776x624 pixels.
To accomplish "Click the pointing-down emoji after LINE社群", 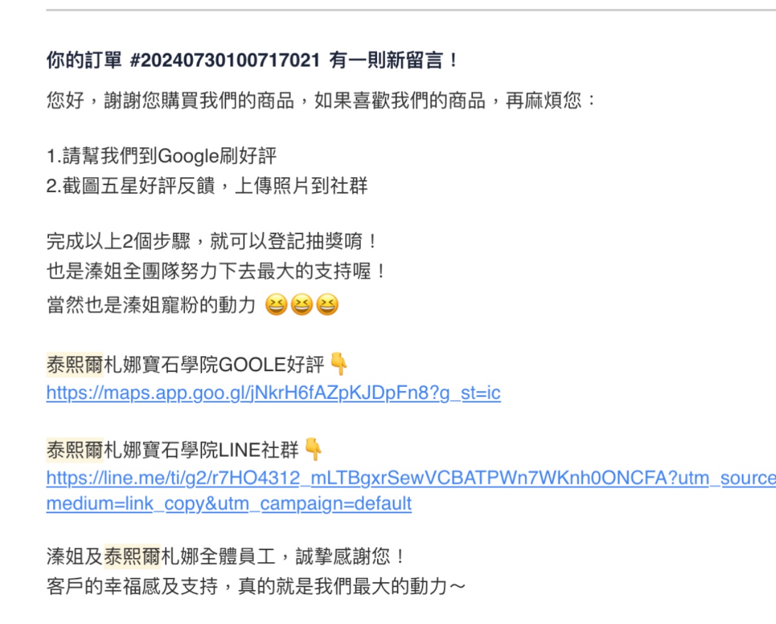I will [313, 449].
